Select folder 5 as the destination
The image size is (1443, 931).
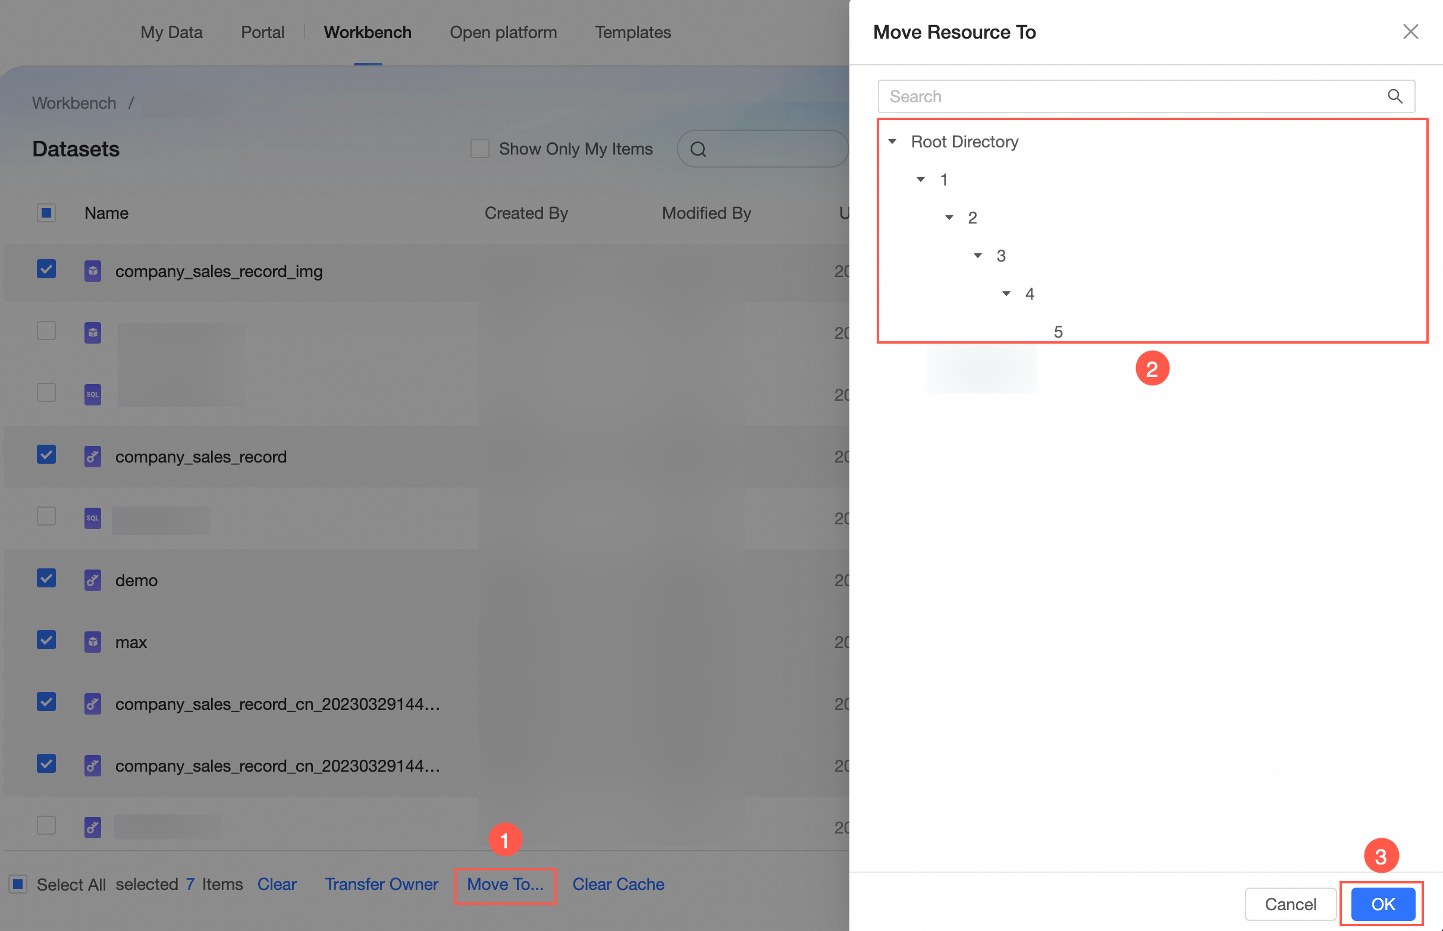(1058, 332)
